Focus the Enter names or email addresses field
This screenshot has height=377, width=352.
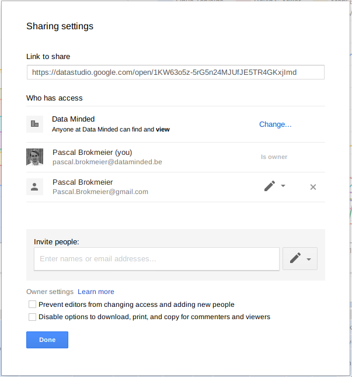156,259
